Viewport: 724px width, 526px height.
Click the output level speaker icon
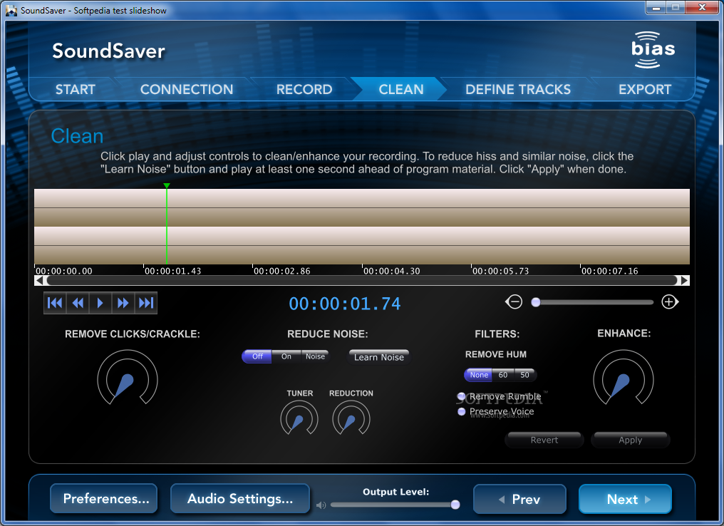(x=321, y=505)
